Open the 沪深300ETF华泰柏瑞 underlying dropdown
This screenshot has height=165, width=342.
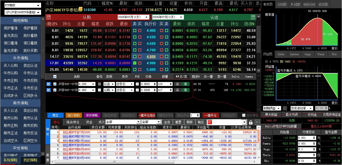coord(23,12)
